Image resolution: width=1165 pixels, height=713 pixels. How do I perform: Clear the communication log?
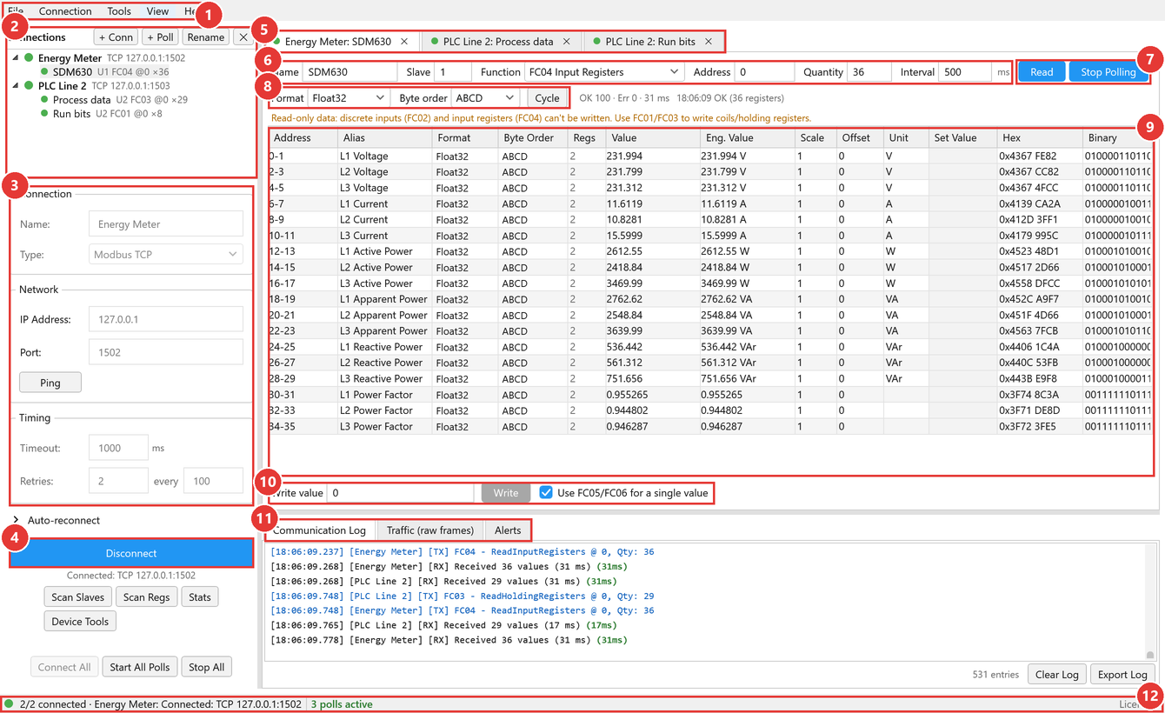pos(1057,675)
